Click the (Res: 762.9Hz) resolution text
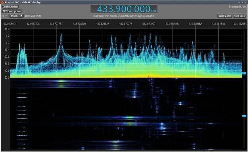Viewport: 248px width, 152px height. pos(33,16)
